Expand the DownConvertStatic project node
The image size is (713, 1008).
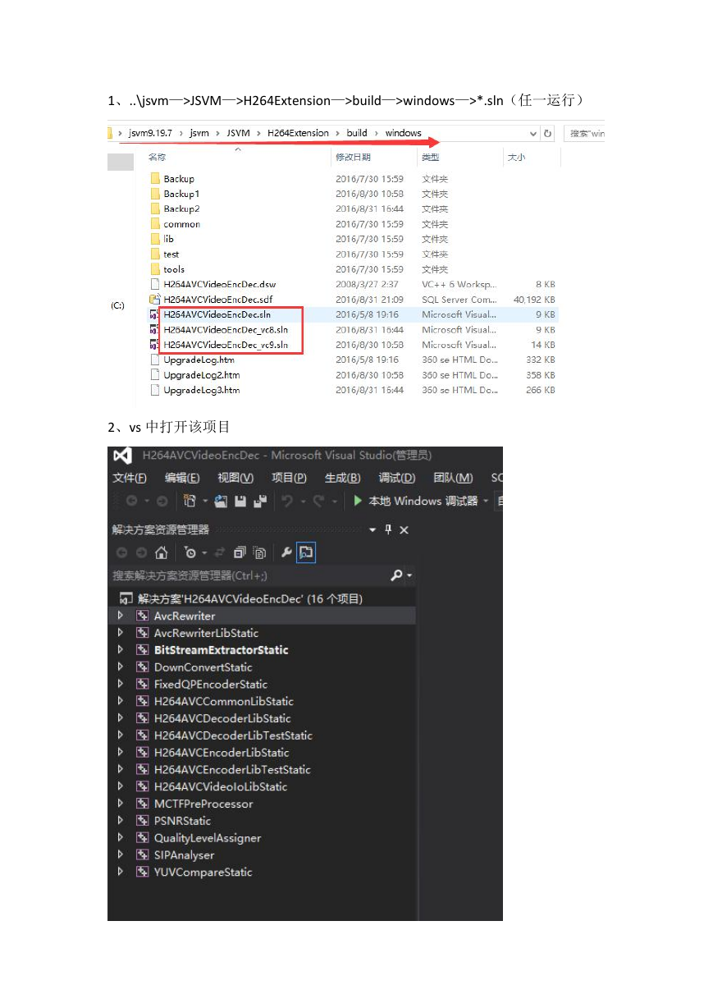pyautogui.click(x=121, y=667)
